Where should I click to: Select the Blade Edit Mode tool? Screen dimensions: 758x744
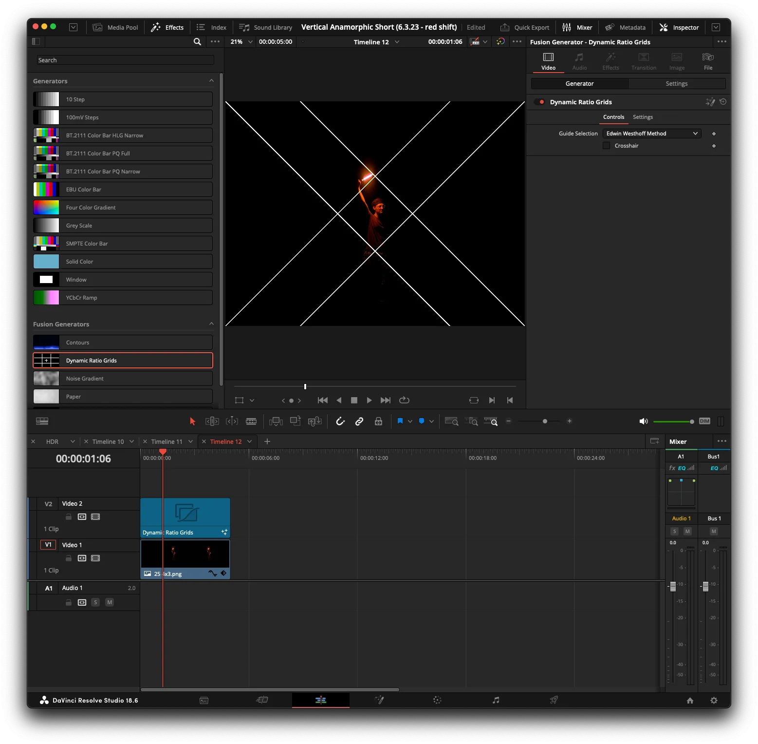[251, 421]
